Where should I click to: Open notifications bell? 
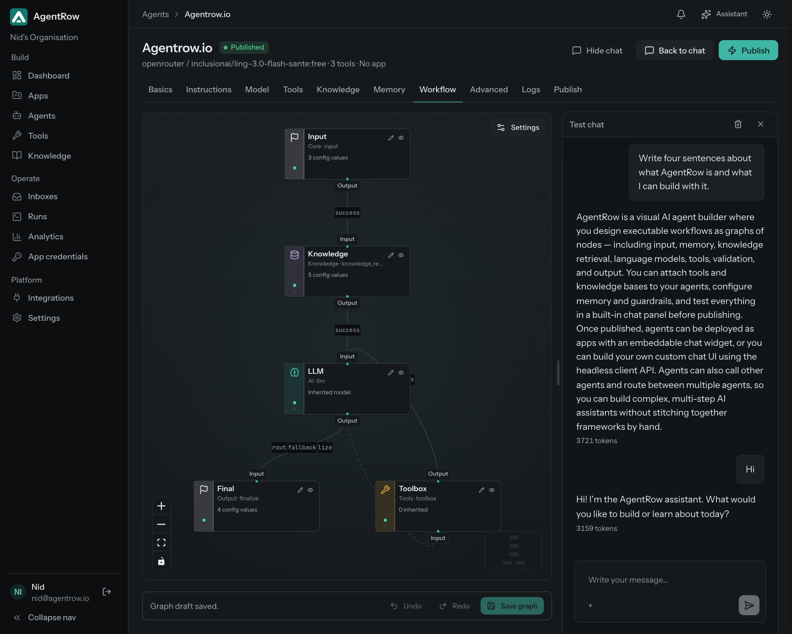point(681,14)
